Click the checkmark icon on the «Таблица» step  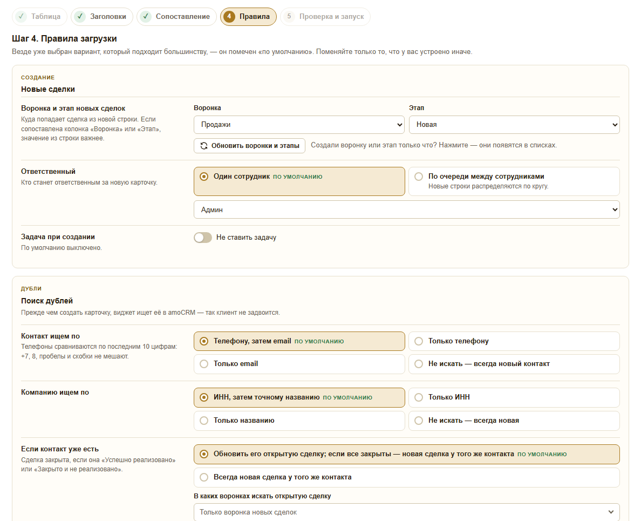pyautogui.click(x=21, y=16)
